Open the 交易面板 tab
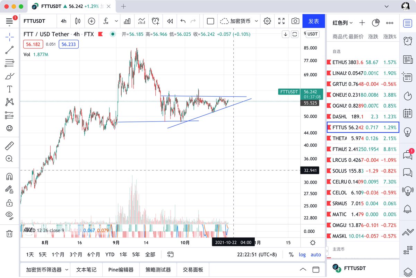 click(193, 270)
